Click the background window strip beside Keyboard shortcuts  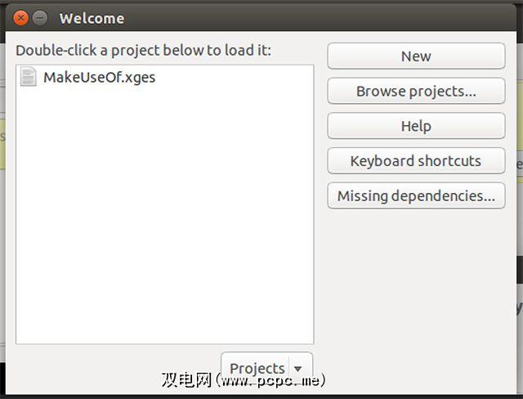pos(517,164)
